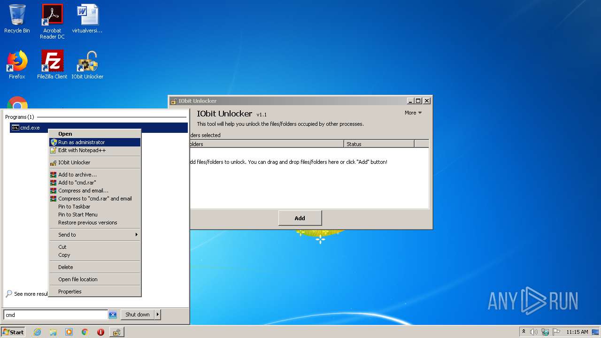Choose Run as administrator
The image size is (601, 338).
(x=95, y=142)
